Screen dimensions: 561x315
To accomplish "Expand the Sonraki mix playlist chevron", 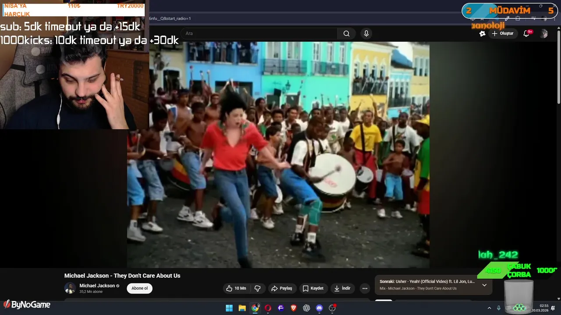I will pos(484,285).
